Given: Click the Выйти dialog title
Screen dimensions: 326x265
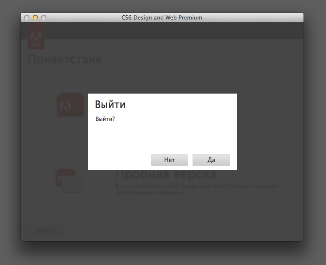Looking at the screenshot, I should coord(110,105).
